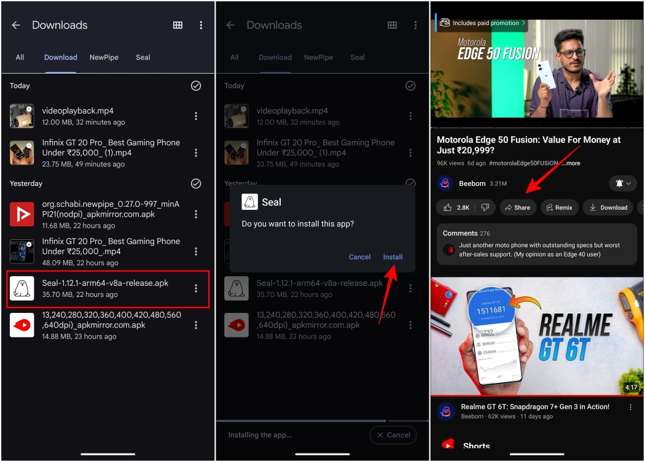Viewport: 645px width, 462px height.
Task: Switch to the All downloads tab
Action: click(x=19, y=57)
